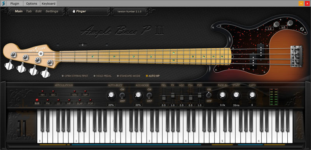The width and height of the screenshot is (311, 150).
Task: Click the FX fader handle
Action: [173, 95]
